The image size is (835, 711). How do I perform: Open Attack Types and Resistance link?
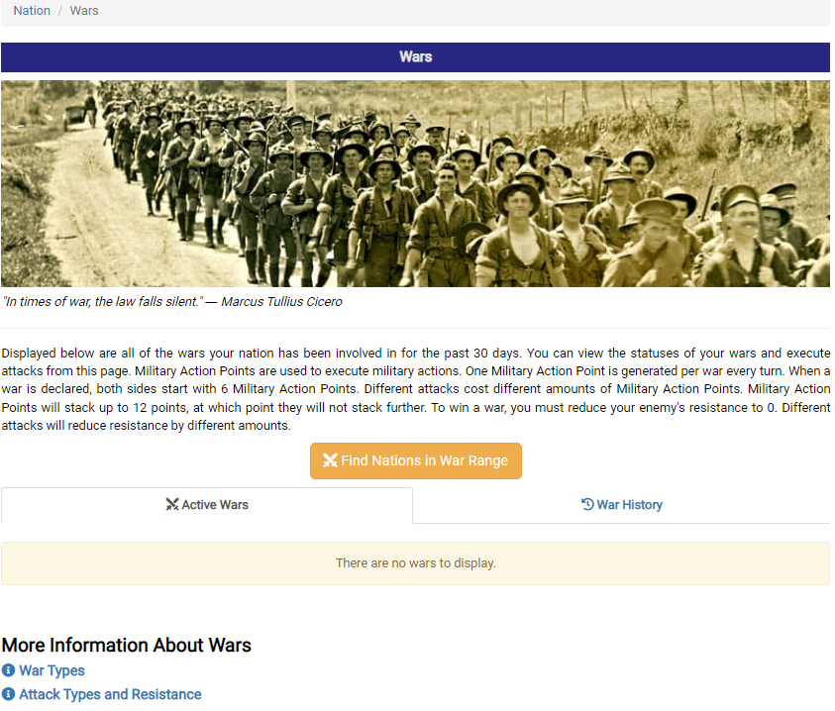pyautogui.click(x=110, y=694)
